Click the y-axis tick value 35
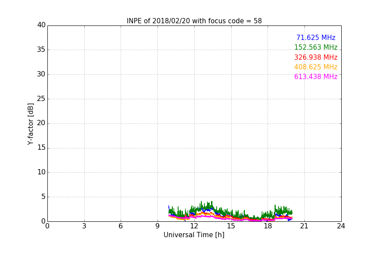This screenshot has height=253, width=379. pyautogui.click(x=41, y=50)
